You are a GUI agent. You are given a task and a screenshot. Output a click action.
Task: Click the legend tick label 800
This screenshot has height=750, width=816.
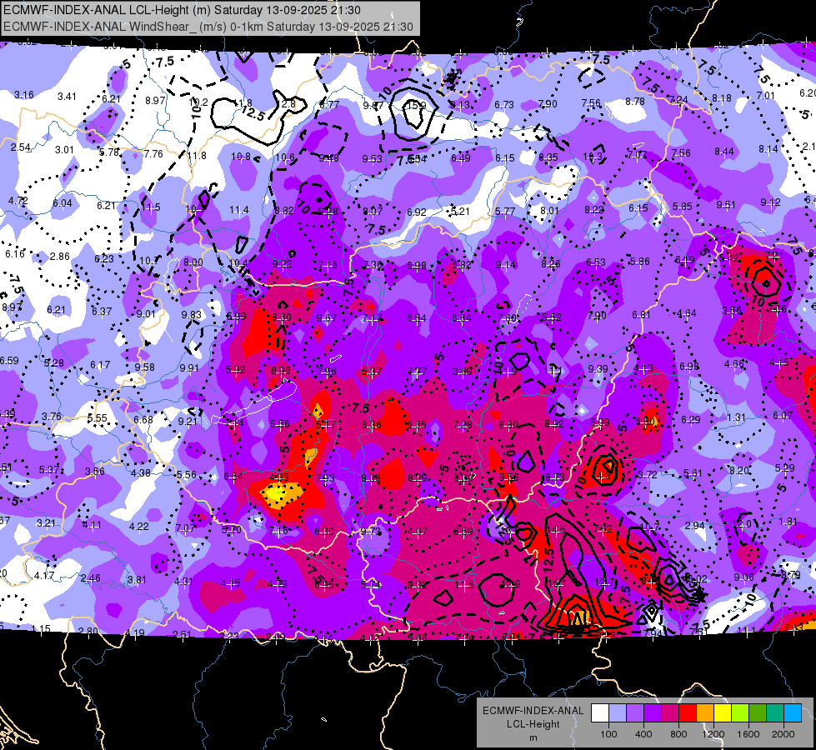[678, 734]
